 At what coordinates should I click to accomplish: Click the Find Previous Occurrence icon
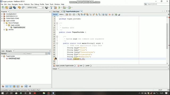[x=82, y=15]
